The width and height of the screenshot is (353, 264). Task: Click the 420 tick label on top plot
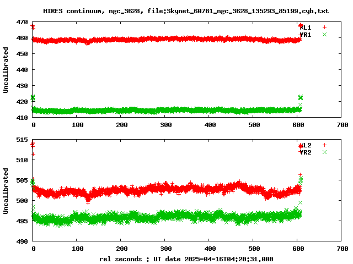22,102
